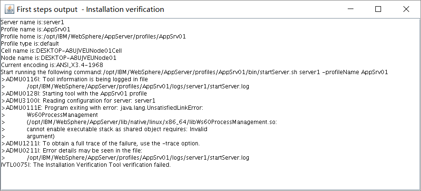This screenshot has height=191, width=421.
Task: Click the ADMU0111E UnsatisfiedLinkError line
Action: click(102, 108)
